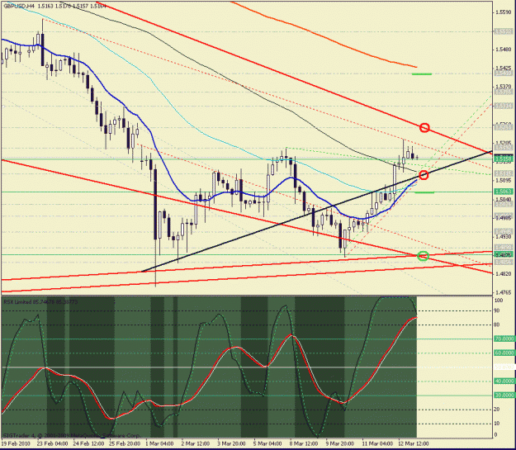
Task: Click the 80 value on indicator scale
Action: (x=497, y=325)
